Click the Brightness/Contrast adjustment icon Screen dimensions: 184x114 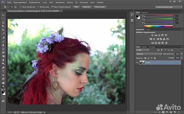click(152, 35)
